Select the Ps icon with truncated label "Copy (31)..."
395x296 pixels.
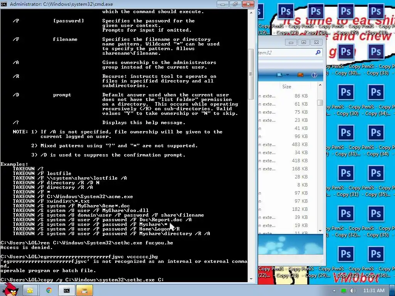pyautogui.click(x=346, y=133)
